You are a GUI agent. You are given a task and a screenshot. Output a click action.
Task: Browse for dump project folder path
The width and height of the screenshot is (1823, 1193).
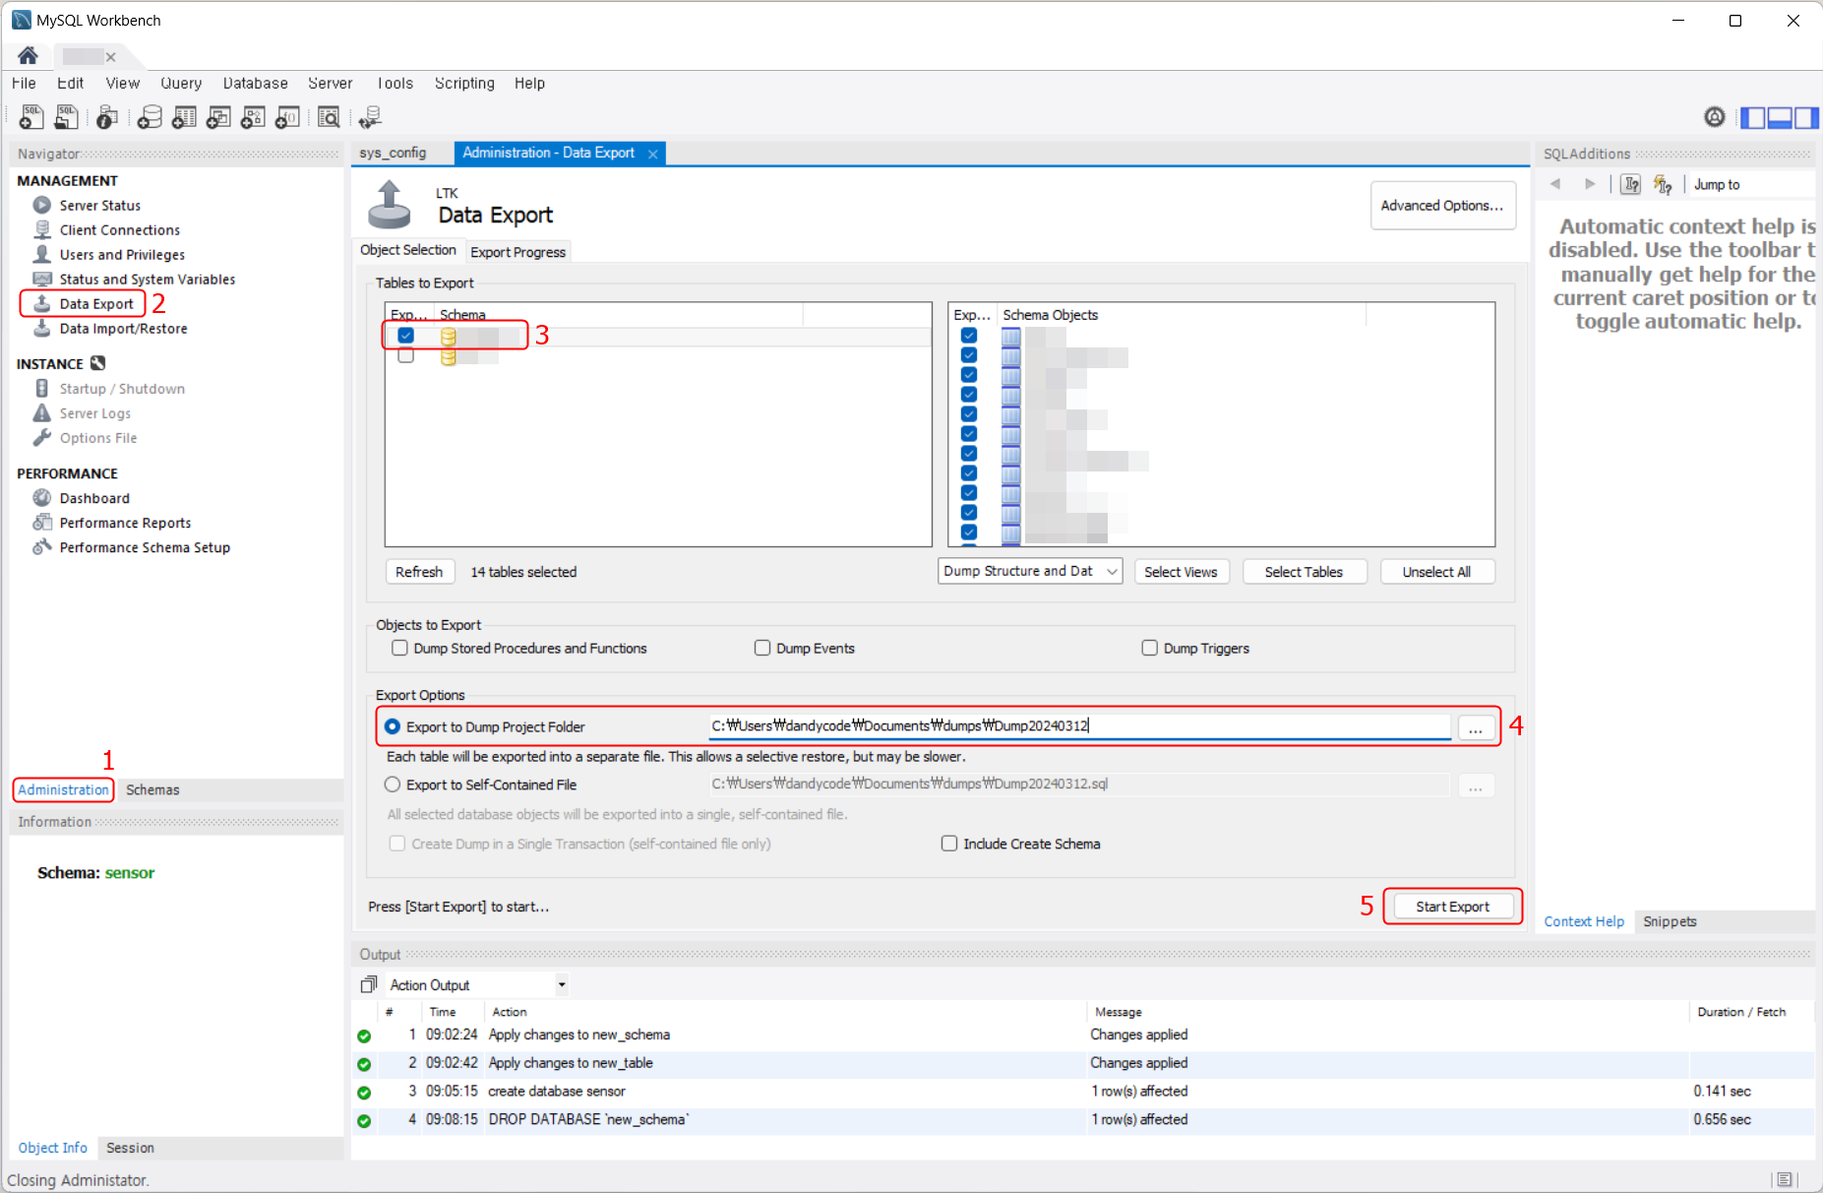[x=1476, y=728]
